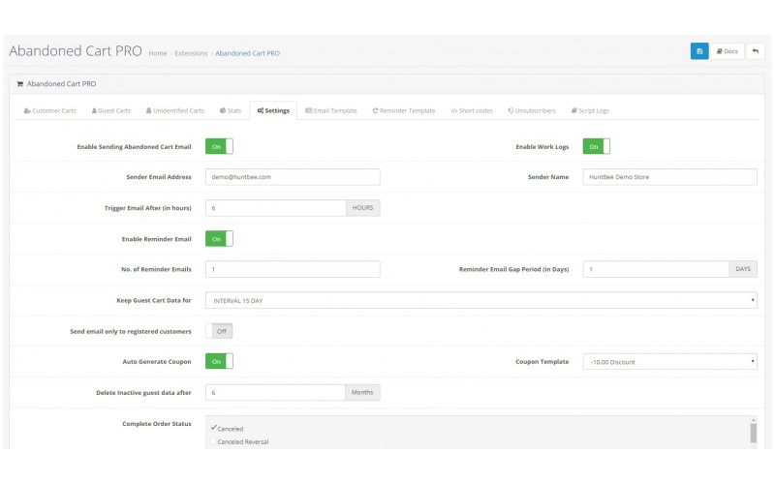Image resolution: width=775 pixels, height=484 pixels.
Task: Open the Unidentified Carts tab
Action: tap(175, 111)
